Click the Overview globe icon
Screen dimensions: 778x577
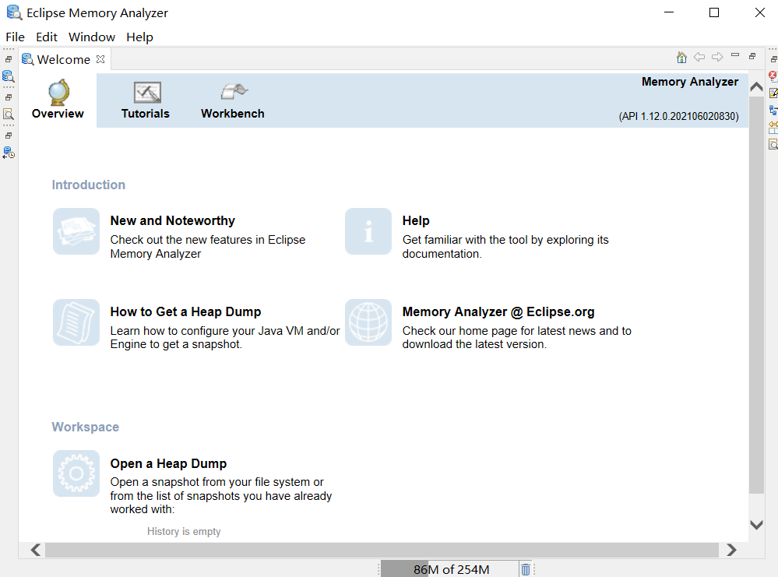(58, 93)
